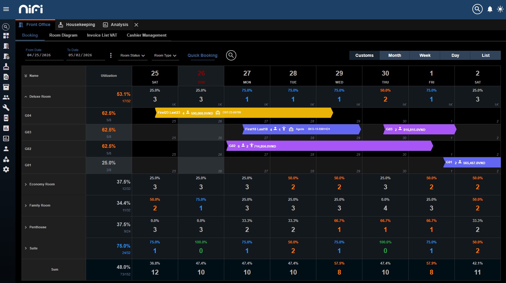Select Day view mode
The image size is (506, 283).
455,55
